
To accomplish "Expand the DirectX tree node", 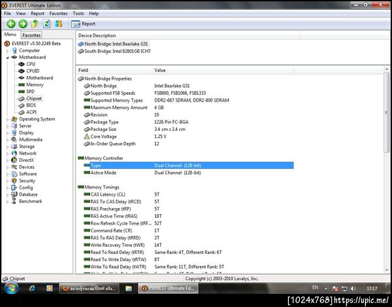I will pyautogui.click(x=7, y=160).
